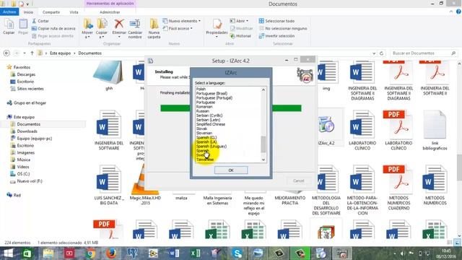The width and height of the screenshot is (462, 260).
Task: Click the red Eliminar icon
Action: pos(119,24)
